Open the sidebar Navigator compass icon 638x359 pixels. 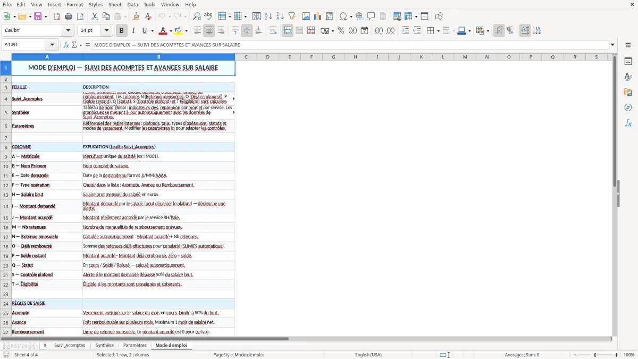point(628,107)
